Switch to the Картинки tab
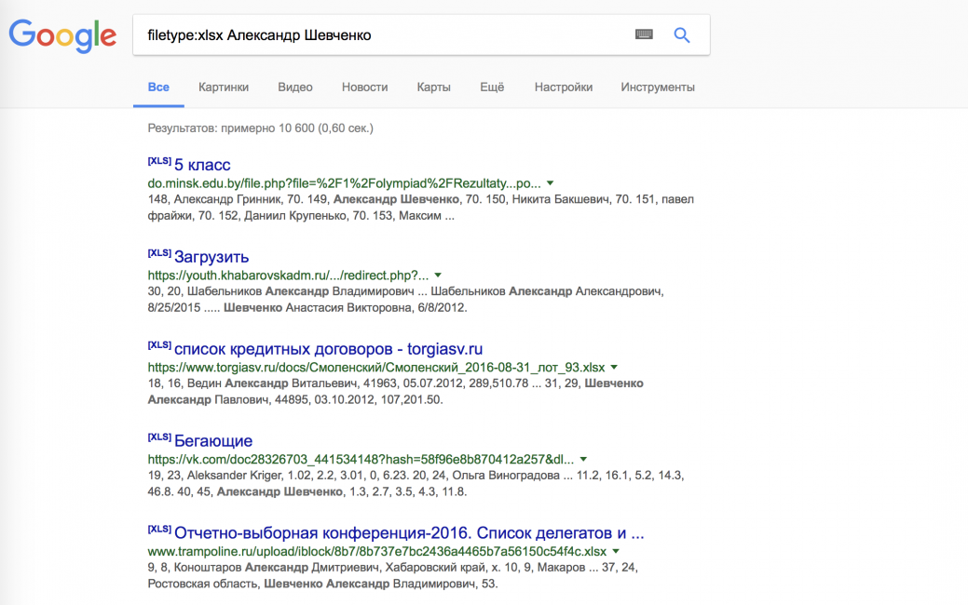The width and height of the screenshot is (968, 605). tap(224, 87)
